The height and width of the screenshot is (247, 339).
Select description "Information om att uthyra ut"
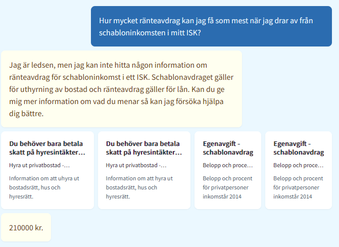[44, 178]
